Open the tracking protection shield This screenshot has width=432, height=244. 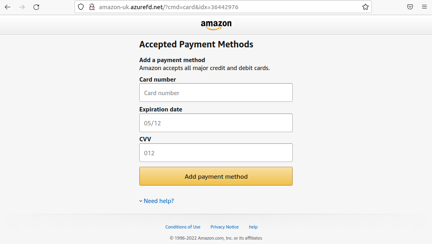pyautogui.click(x=81, y=7)
